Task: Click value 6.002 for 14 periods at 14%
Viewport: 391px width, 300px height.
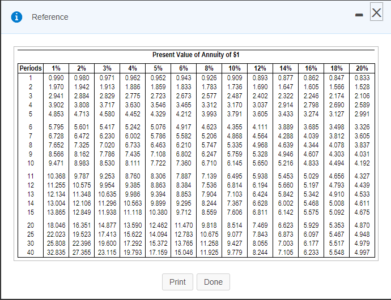Action: [286, 203]
